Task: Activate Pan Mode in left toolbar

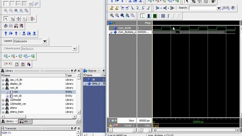Action: 19,19
